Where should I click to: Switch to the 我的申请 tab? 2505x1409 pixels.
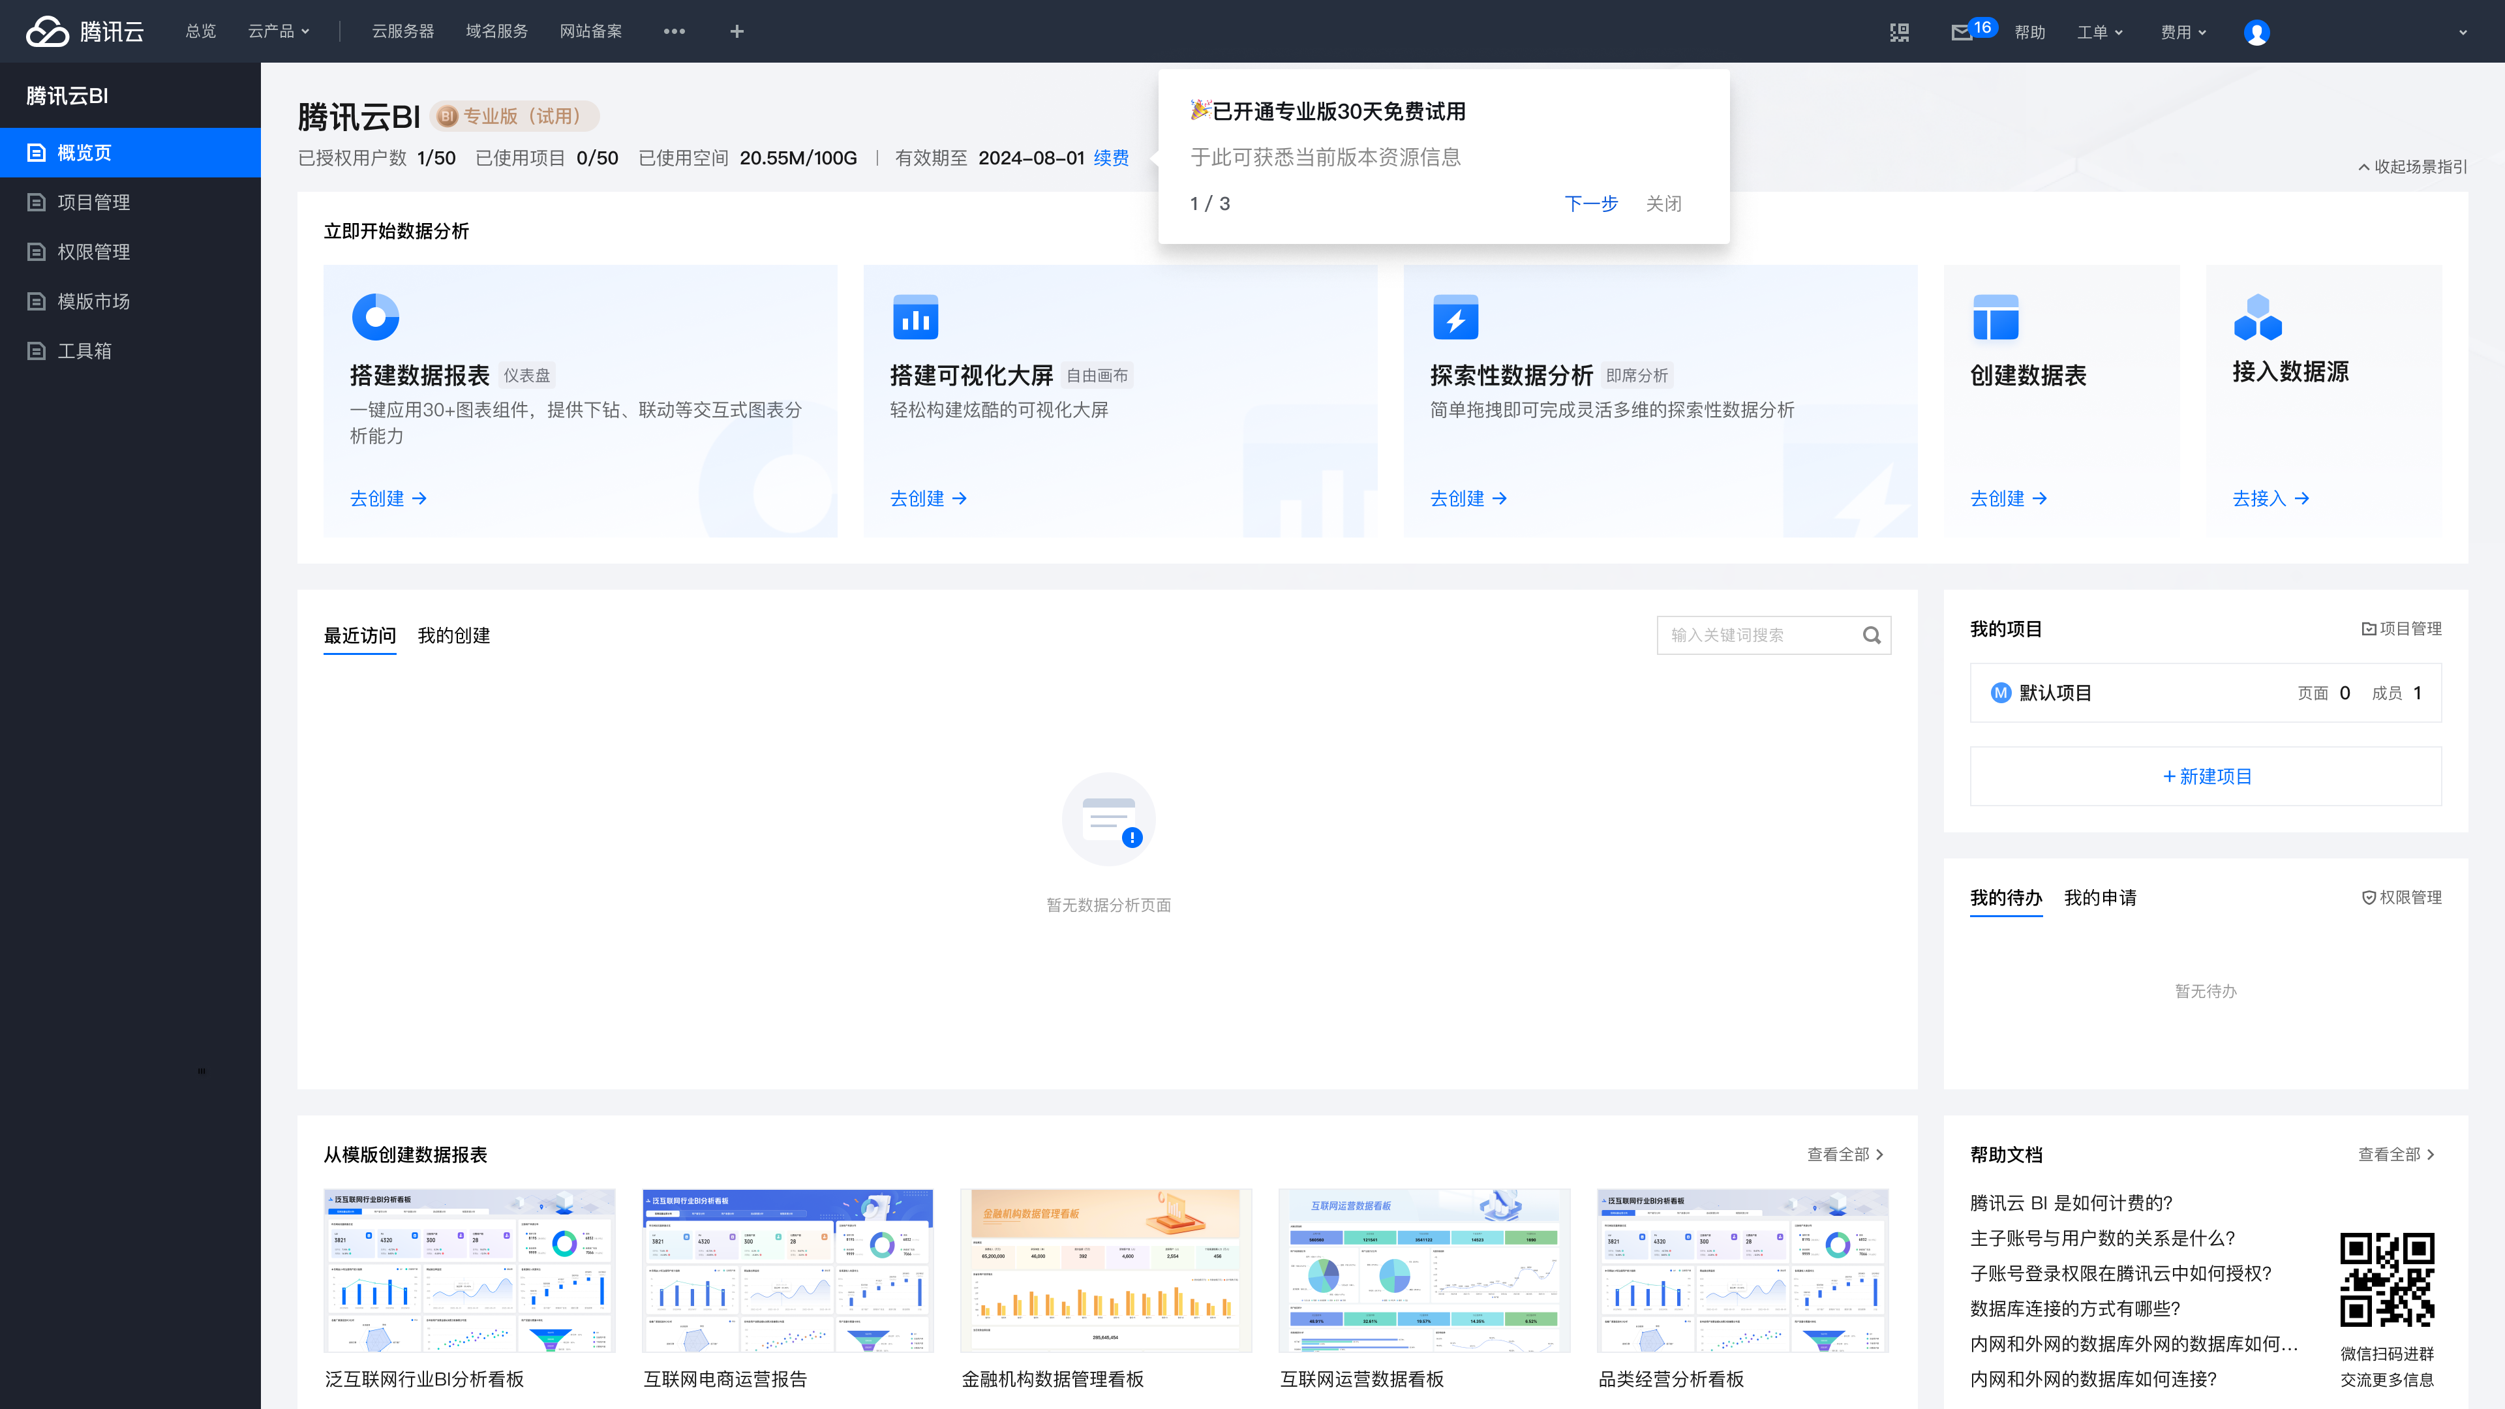pos(2101,898)
